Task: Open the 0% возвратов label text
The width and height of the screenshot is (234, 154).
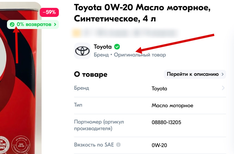Action: click(34, 24)
